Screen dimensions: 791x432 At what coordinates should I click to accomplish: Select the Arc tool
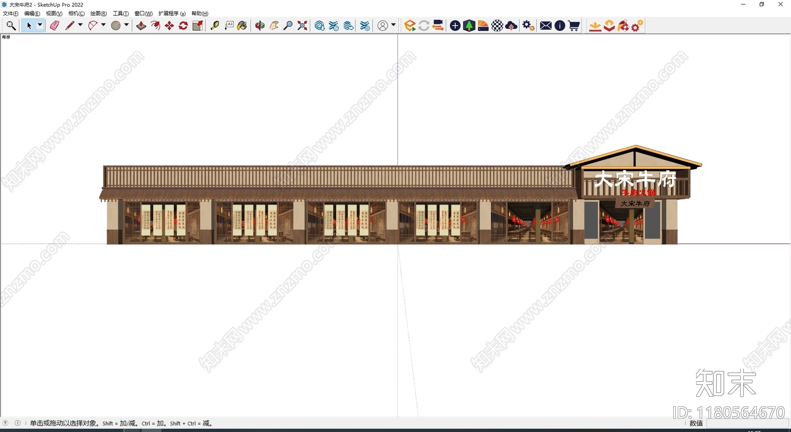93,26
